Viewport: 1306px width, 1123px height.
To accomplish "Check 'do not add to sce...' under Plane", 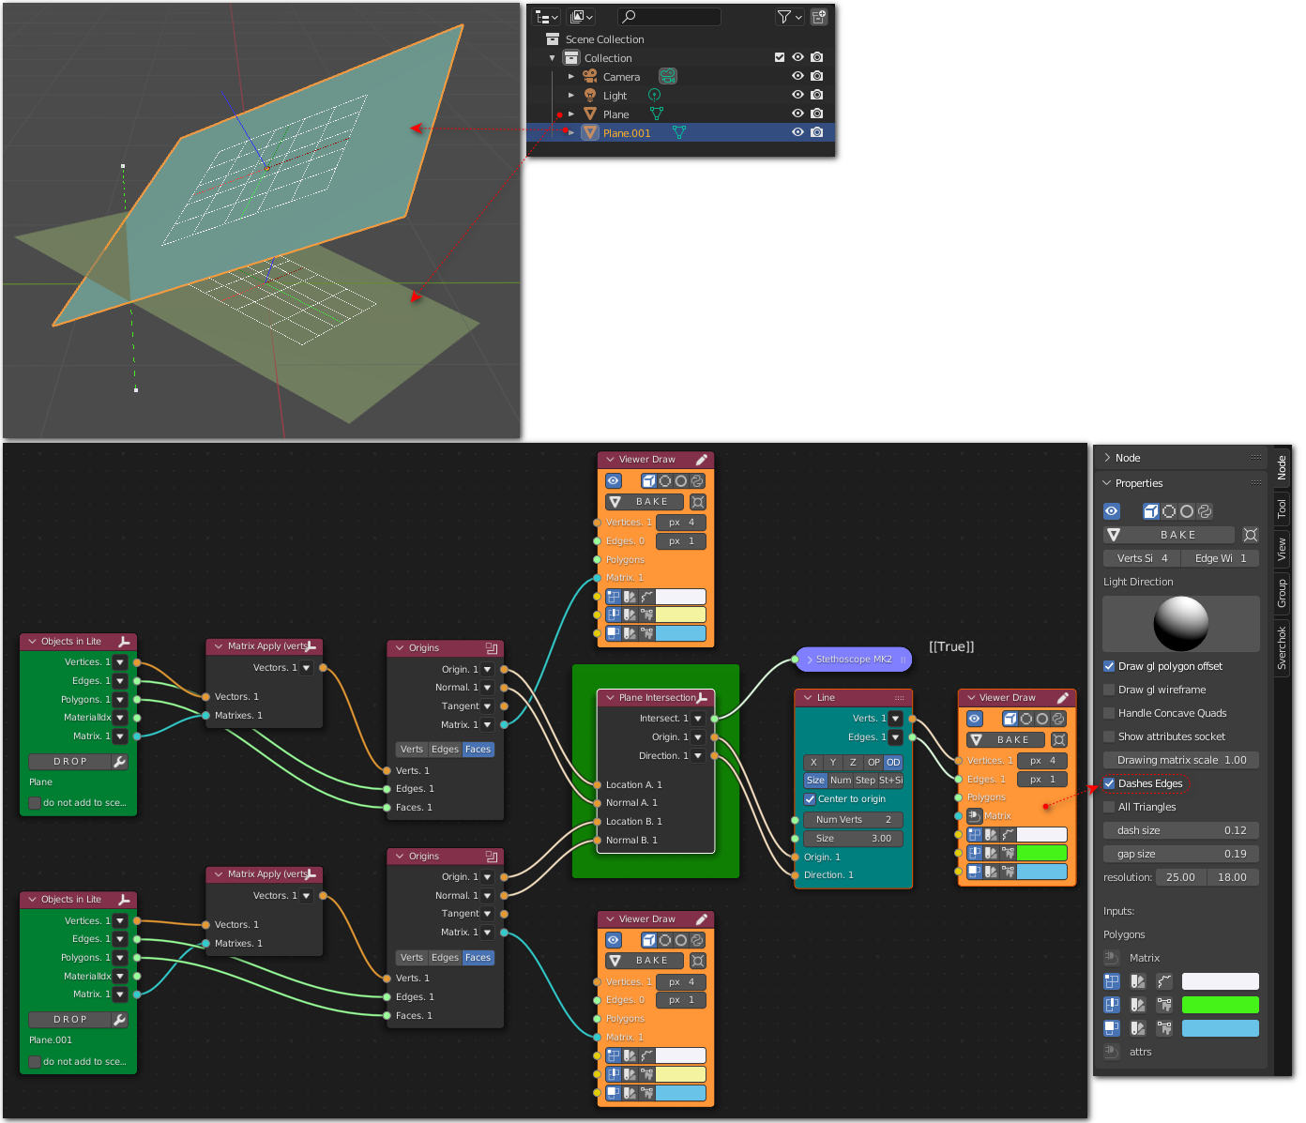I will 35,803.
